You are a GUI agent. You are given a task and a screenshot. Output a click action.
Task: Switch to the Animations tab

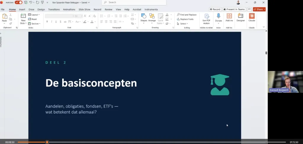69,9
